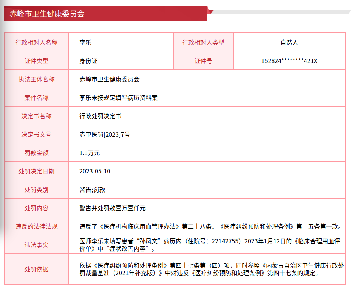The width and height of the screenshot is (355, 288).
Task: Select the 处罚类别 label
Action: coord(36,190)
